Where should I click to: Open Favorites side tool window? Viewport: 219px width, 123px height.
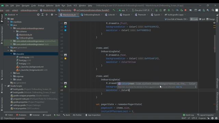tap(2, 88)
